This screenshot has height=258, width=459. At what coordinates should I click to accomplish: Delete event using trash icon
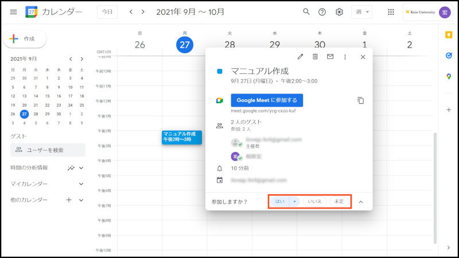coord(315,57)
